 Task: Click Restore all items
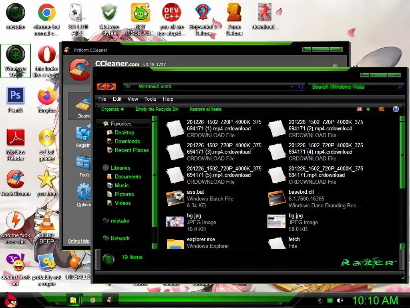[x=205, y=109]
